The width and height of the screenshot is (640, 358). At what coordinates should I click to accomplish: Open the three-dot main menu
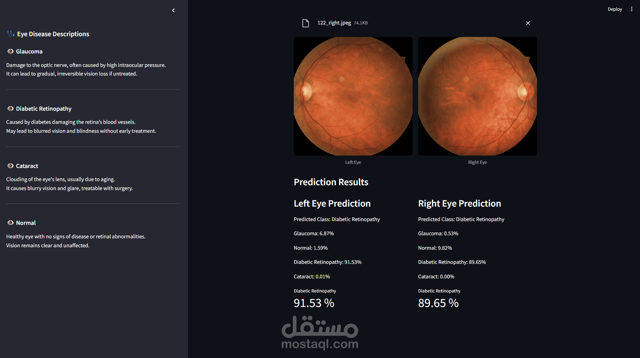point(632,9)
